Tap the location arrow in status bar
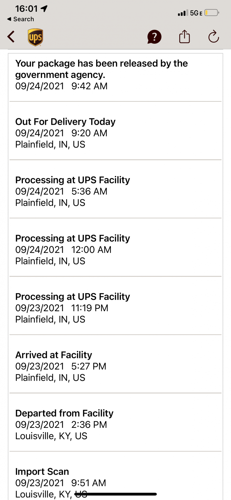The width and height of the screenshot is (231, 500). (x=44, y=9)
